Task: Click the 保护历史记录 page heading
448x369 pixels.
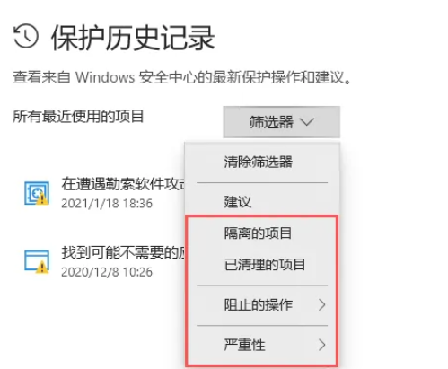Action: pos(133,38)
